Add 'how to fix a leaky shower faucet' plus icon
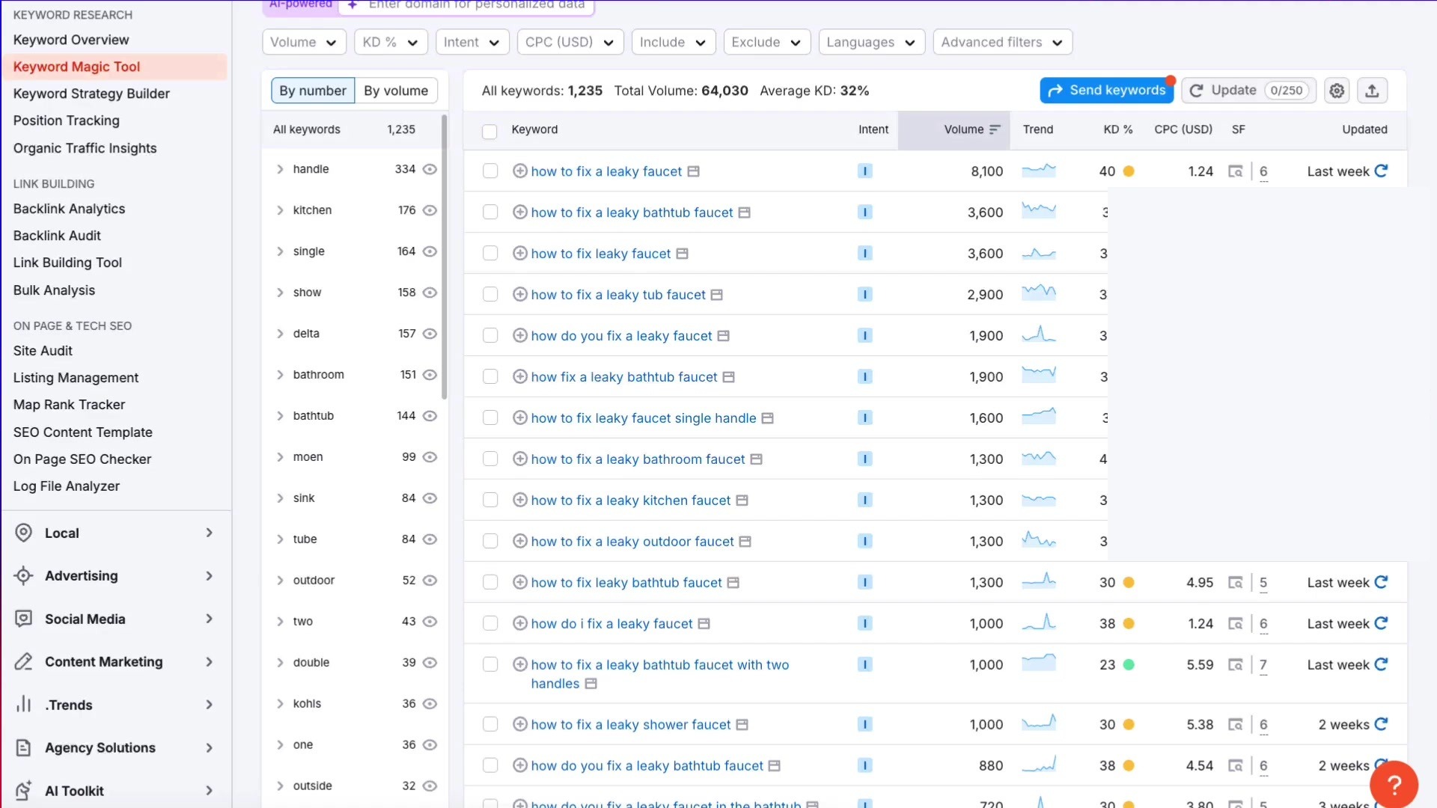 click(x=519, y=724)
